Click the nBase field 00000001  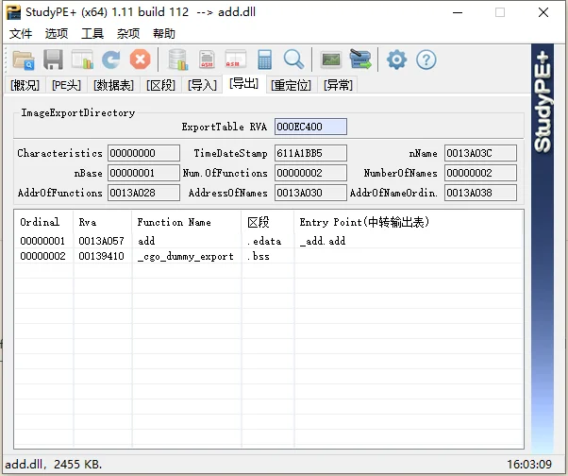(x=143, y=173)
